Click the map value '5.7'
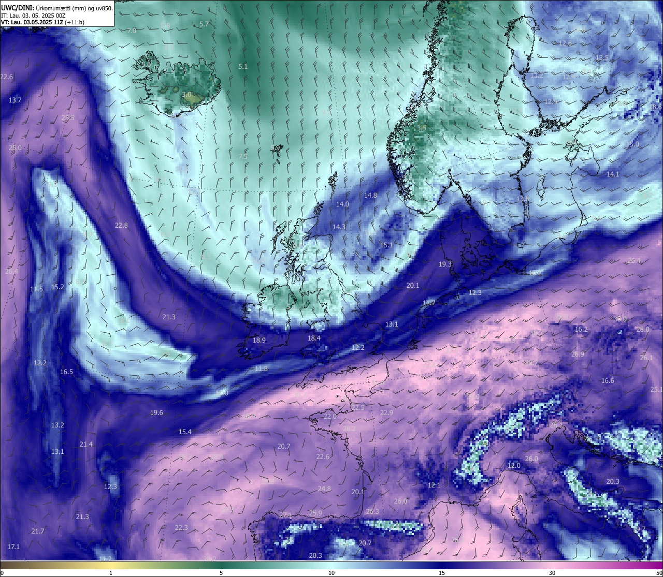Screen dimensions: 663x577 click(x=204, y=24)
